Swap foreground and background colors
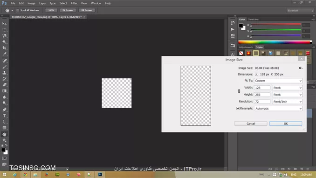This screenshot has height=178, width=316. pos(6,145)
